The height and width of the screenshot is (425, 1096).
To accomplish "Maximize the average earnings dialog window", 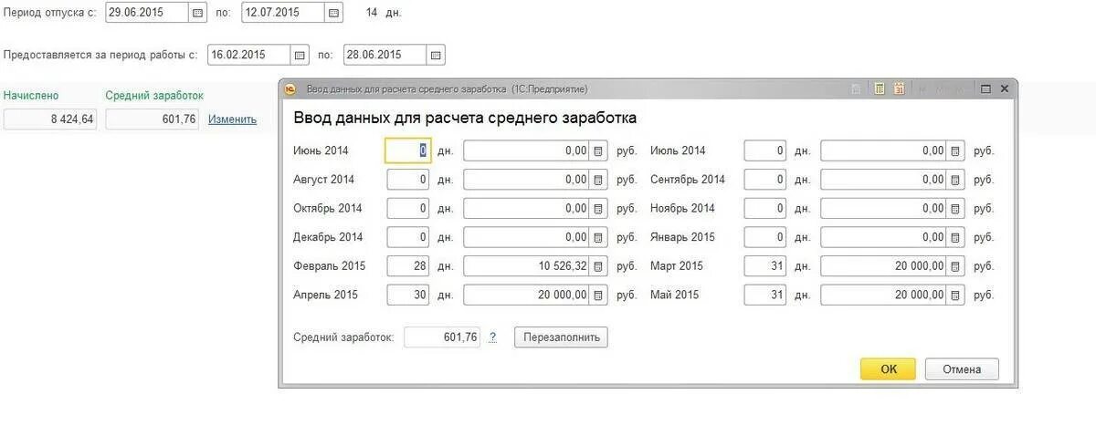I will coord(986,88).
